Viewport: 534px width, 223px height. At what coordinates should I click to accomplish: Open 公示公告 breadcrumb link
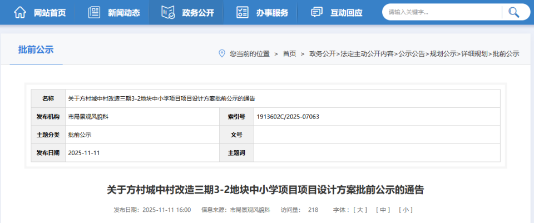412,54
